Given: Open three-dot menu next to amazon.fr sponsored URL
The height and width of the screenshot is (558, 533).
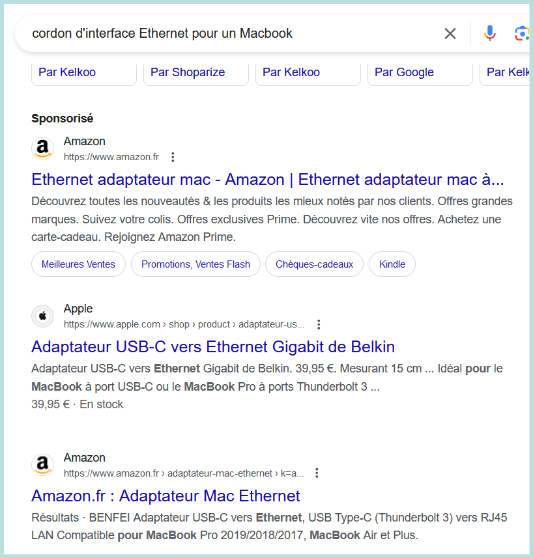Looking at the screenshot, I should click(173, 157).
